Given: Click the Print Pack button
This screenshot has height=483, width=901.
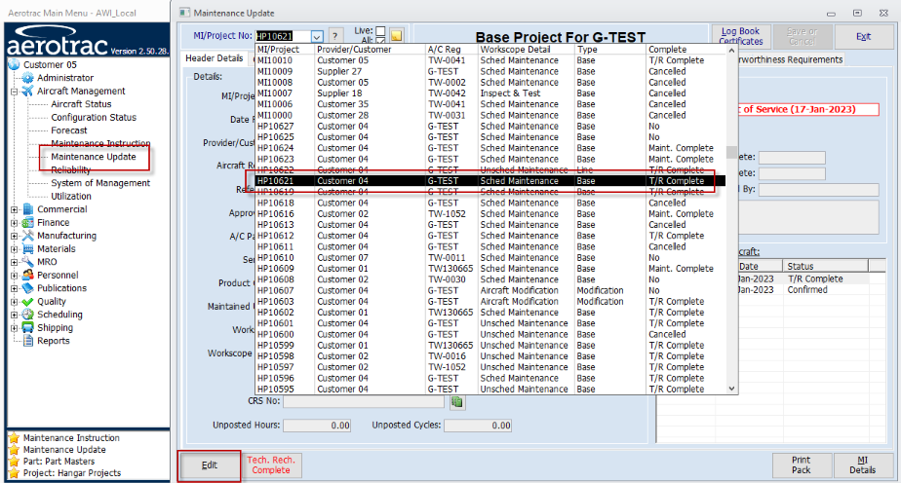Looking at the screenshot, I should coord(801,465).
